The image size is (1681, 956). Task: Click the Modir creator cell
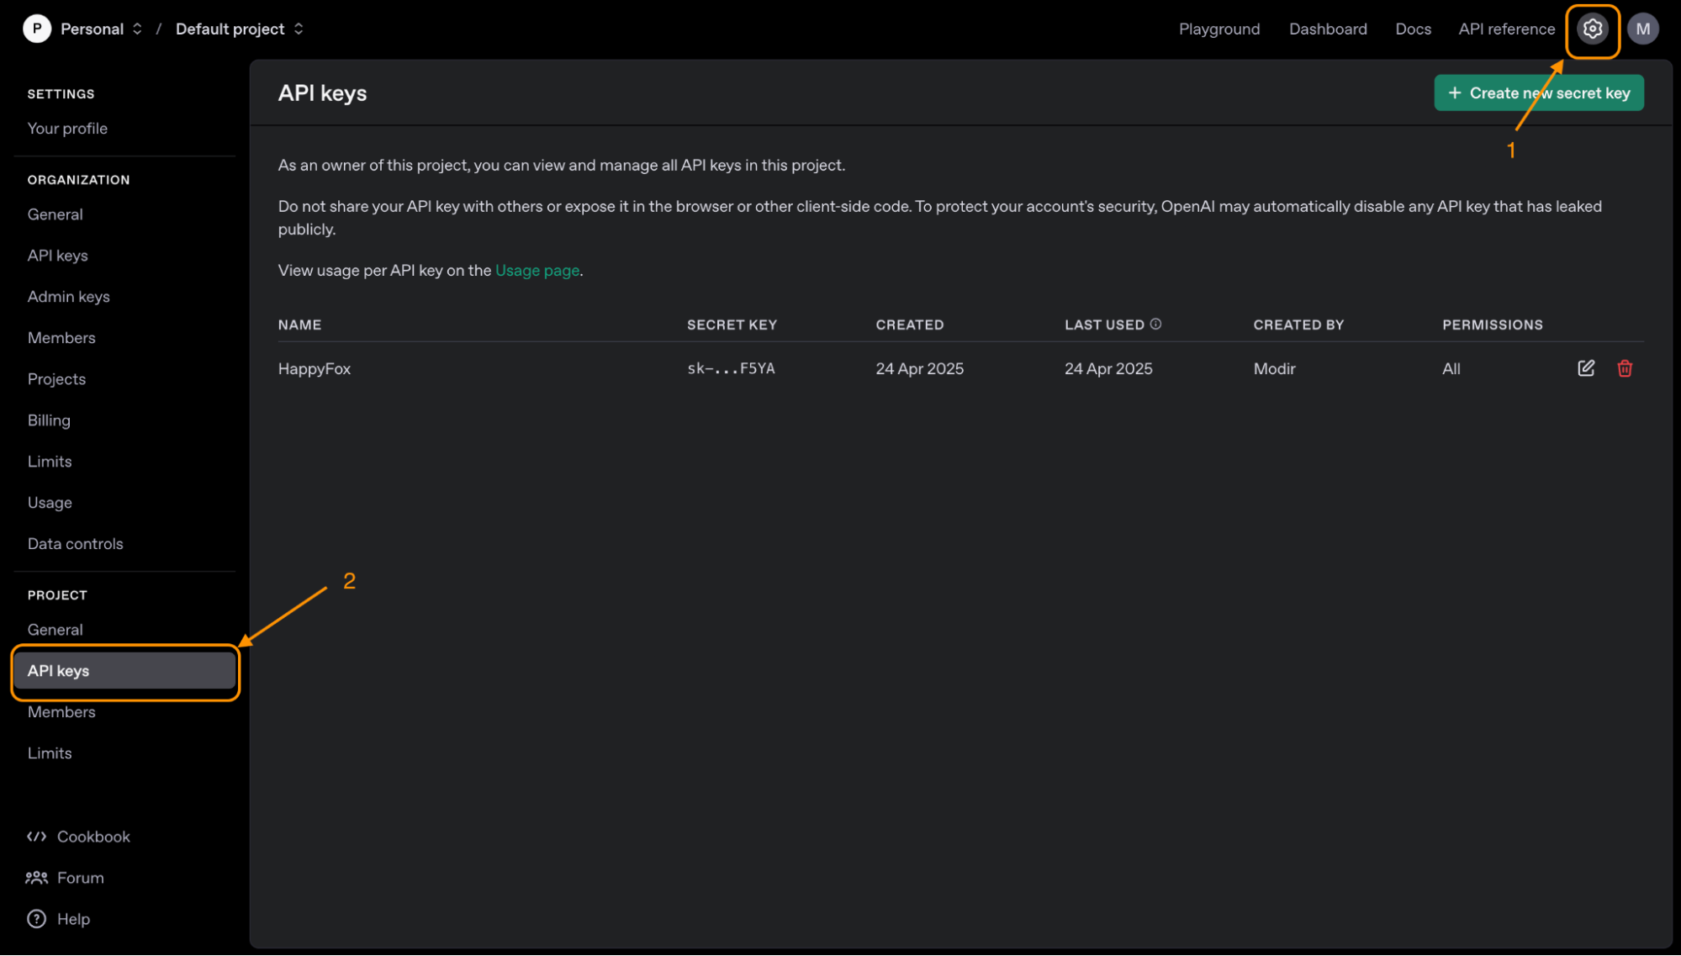click(1274, 369)
